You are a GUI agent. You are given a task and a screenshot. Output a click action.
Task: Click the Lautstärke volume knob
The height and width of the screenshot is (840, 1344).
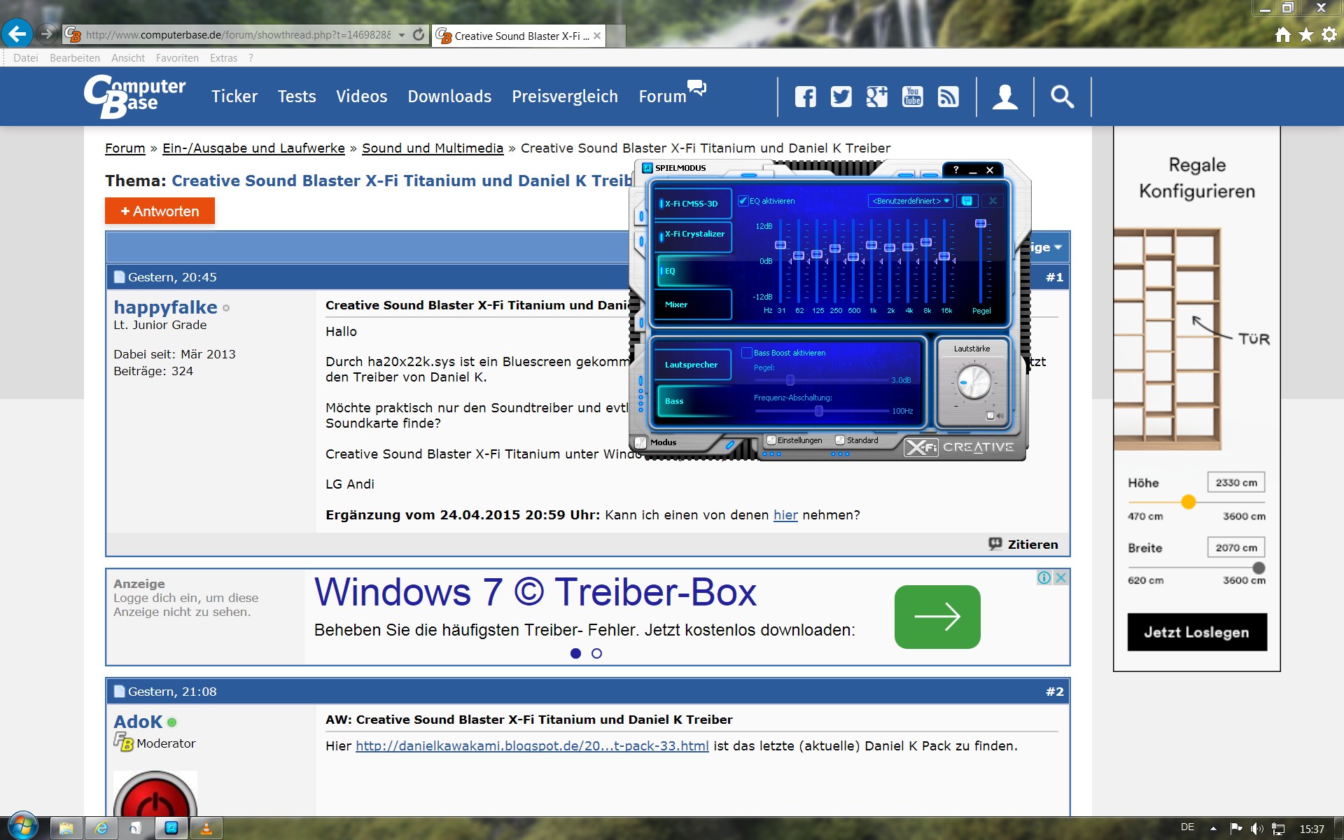(973, 382)
